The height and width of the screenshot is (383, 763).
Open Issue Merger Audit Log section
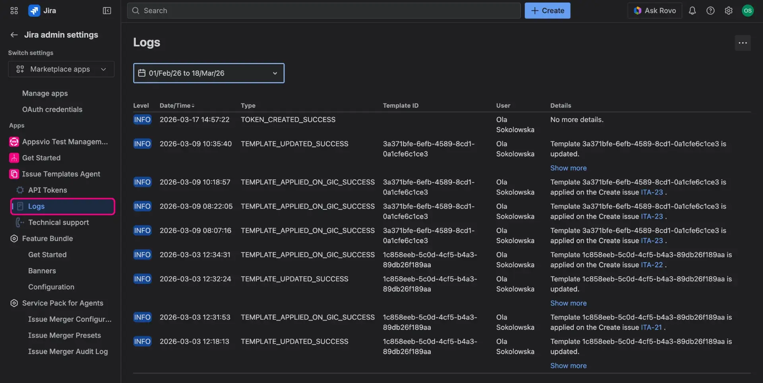68,351
